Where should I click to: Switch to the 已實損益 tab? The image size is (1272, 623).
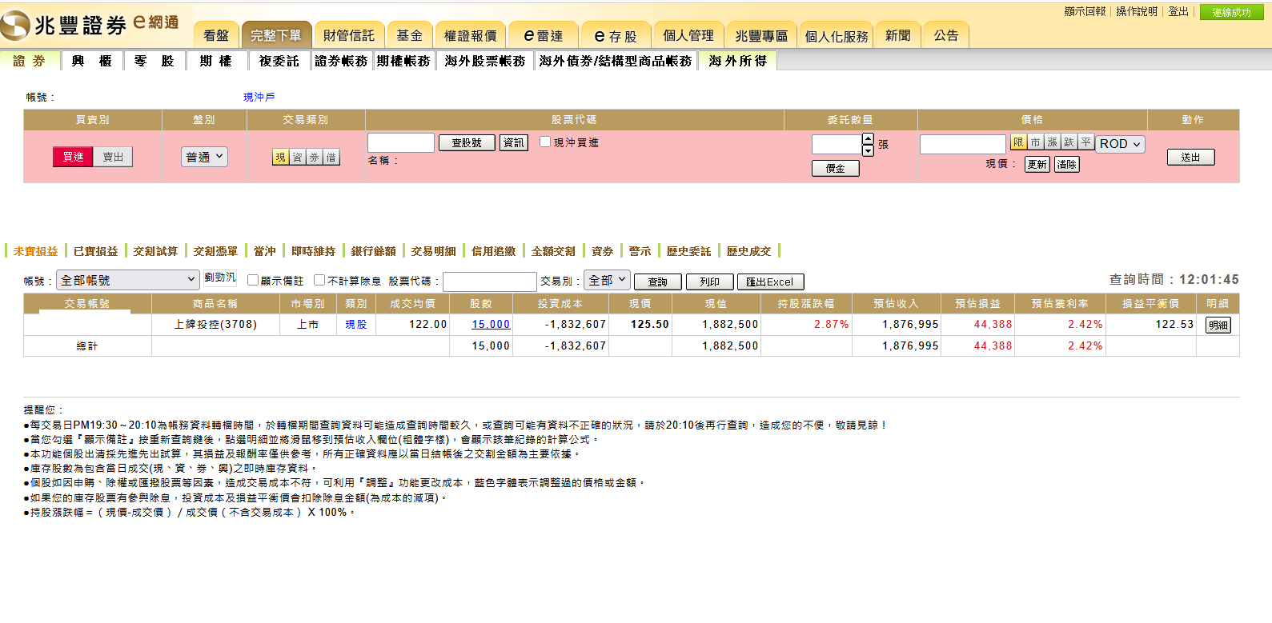[95, 251]
